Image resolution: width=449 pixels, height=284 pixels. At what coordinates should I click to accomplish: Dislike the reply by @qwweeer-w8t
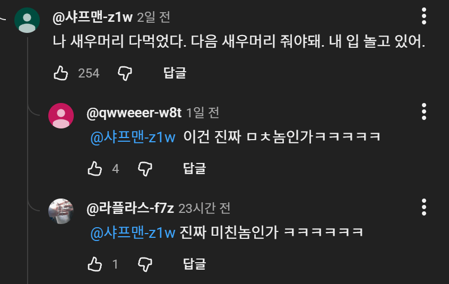[145, 169]
